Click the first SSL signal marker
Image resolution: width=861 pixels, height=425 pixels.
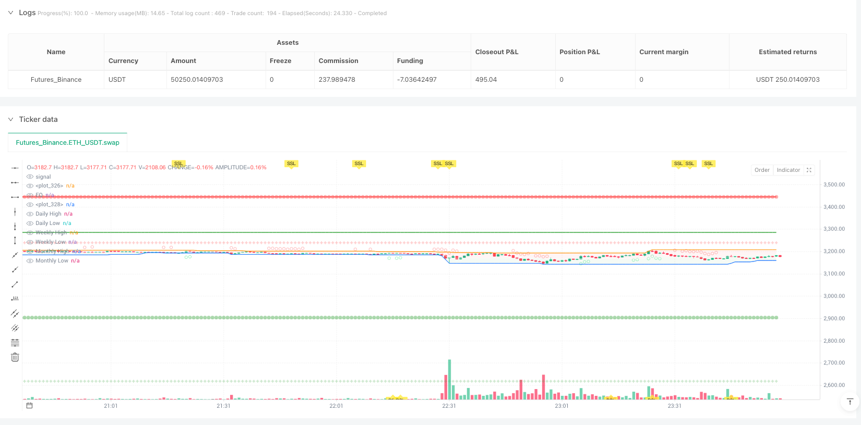pos(178,164)
